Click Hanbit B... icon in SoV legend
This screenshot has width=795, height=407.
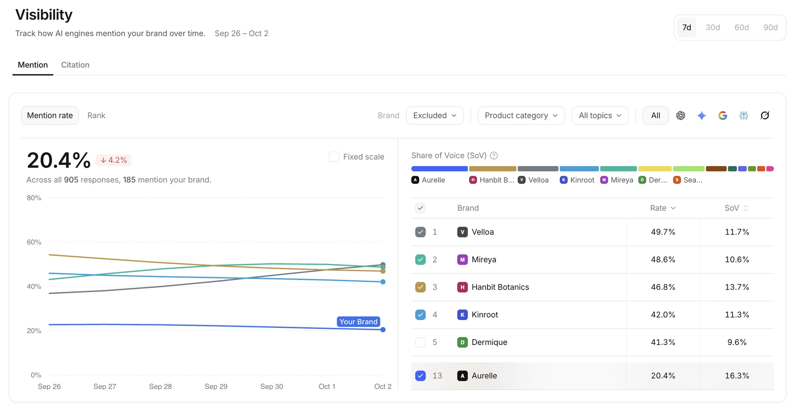click(473, 180)
